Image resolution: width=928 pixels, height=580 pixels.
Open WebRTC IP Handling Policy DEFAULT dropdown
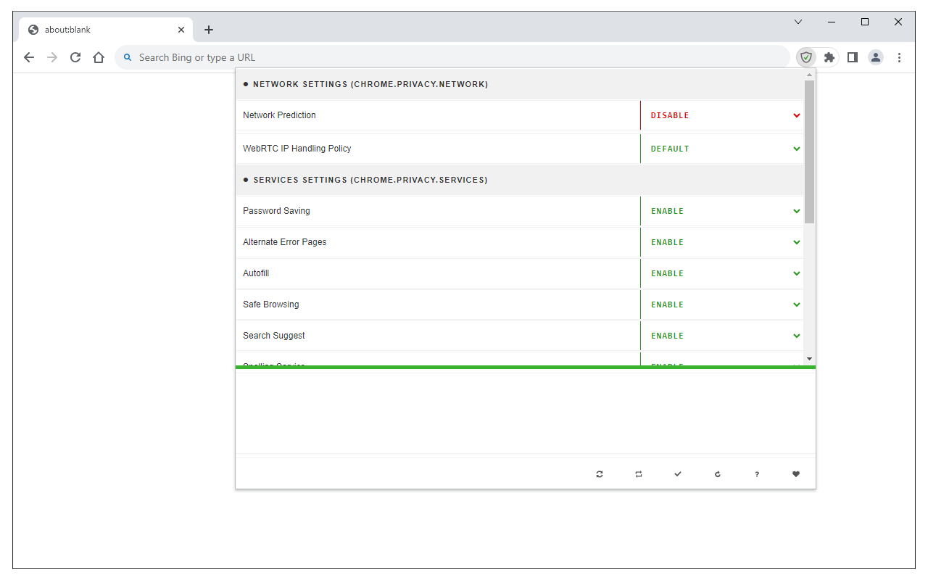[722, 149]
